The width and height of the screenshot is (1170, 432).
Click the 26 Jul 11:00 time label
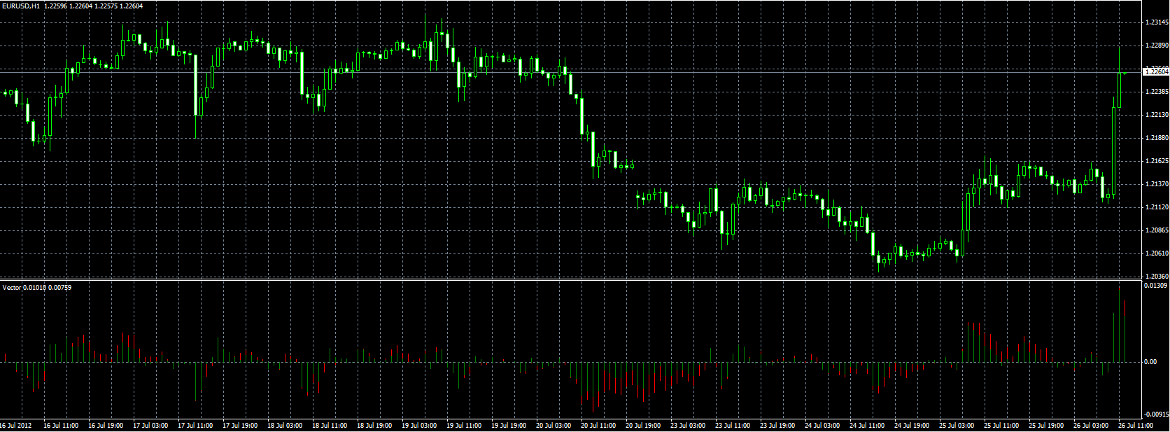[x=1136, y=425]
